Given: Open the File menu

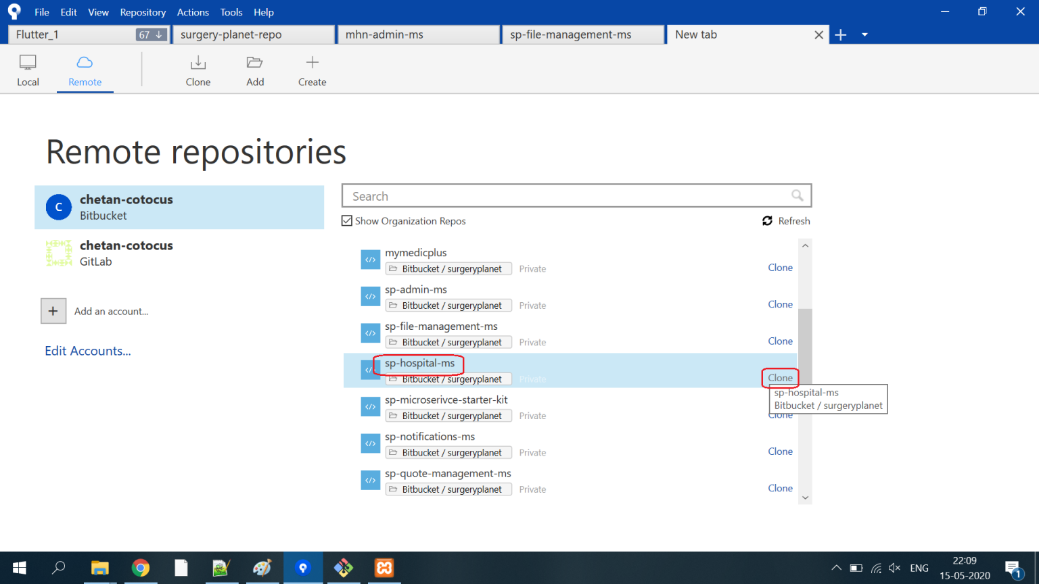Looking at the screenshot, I should pos(42,12).
